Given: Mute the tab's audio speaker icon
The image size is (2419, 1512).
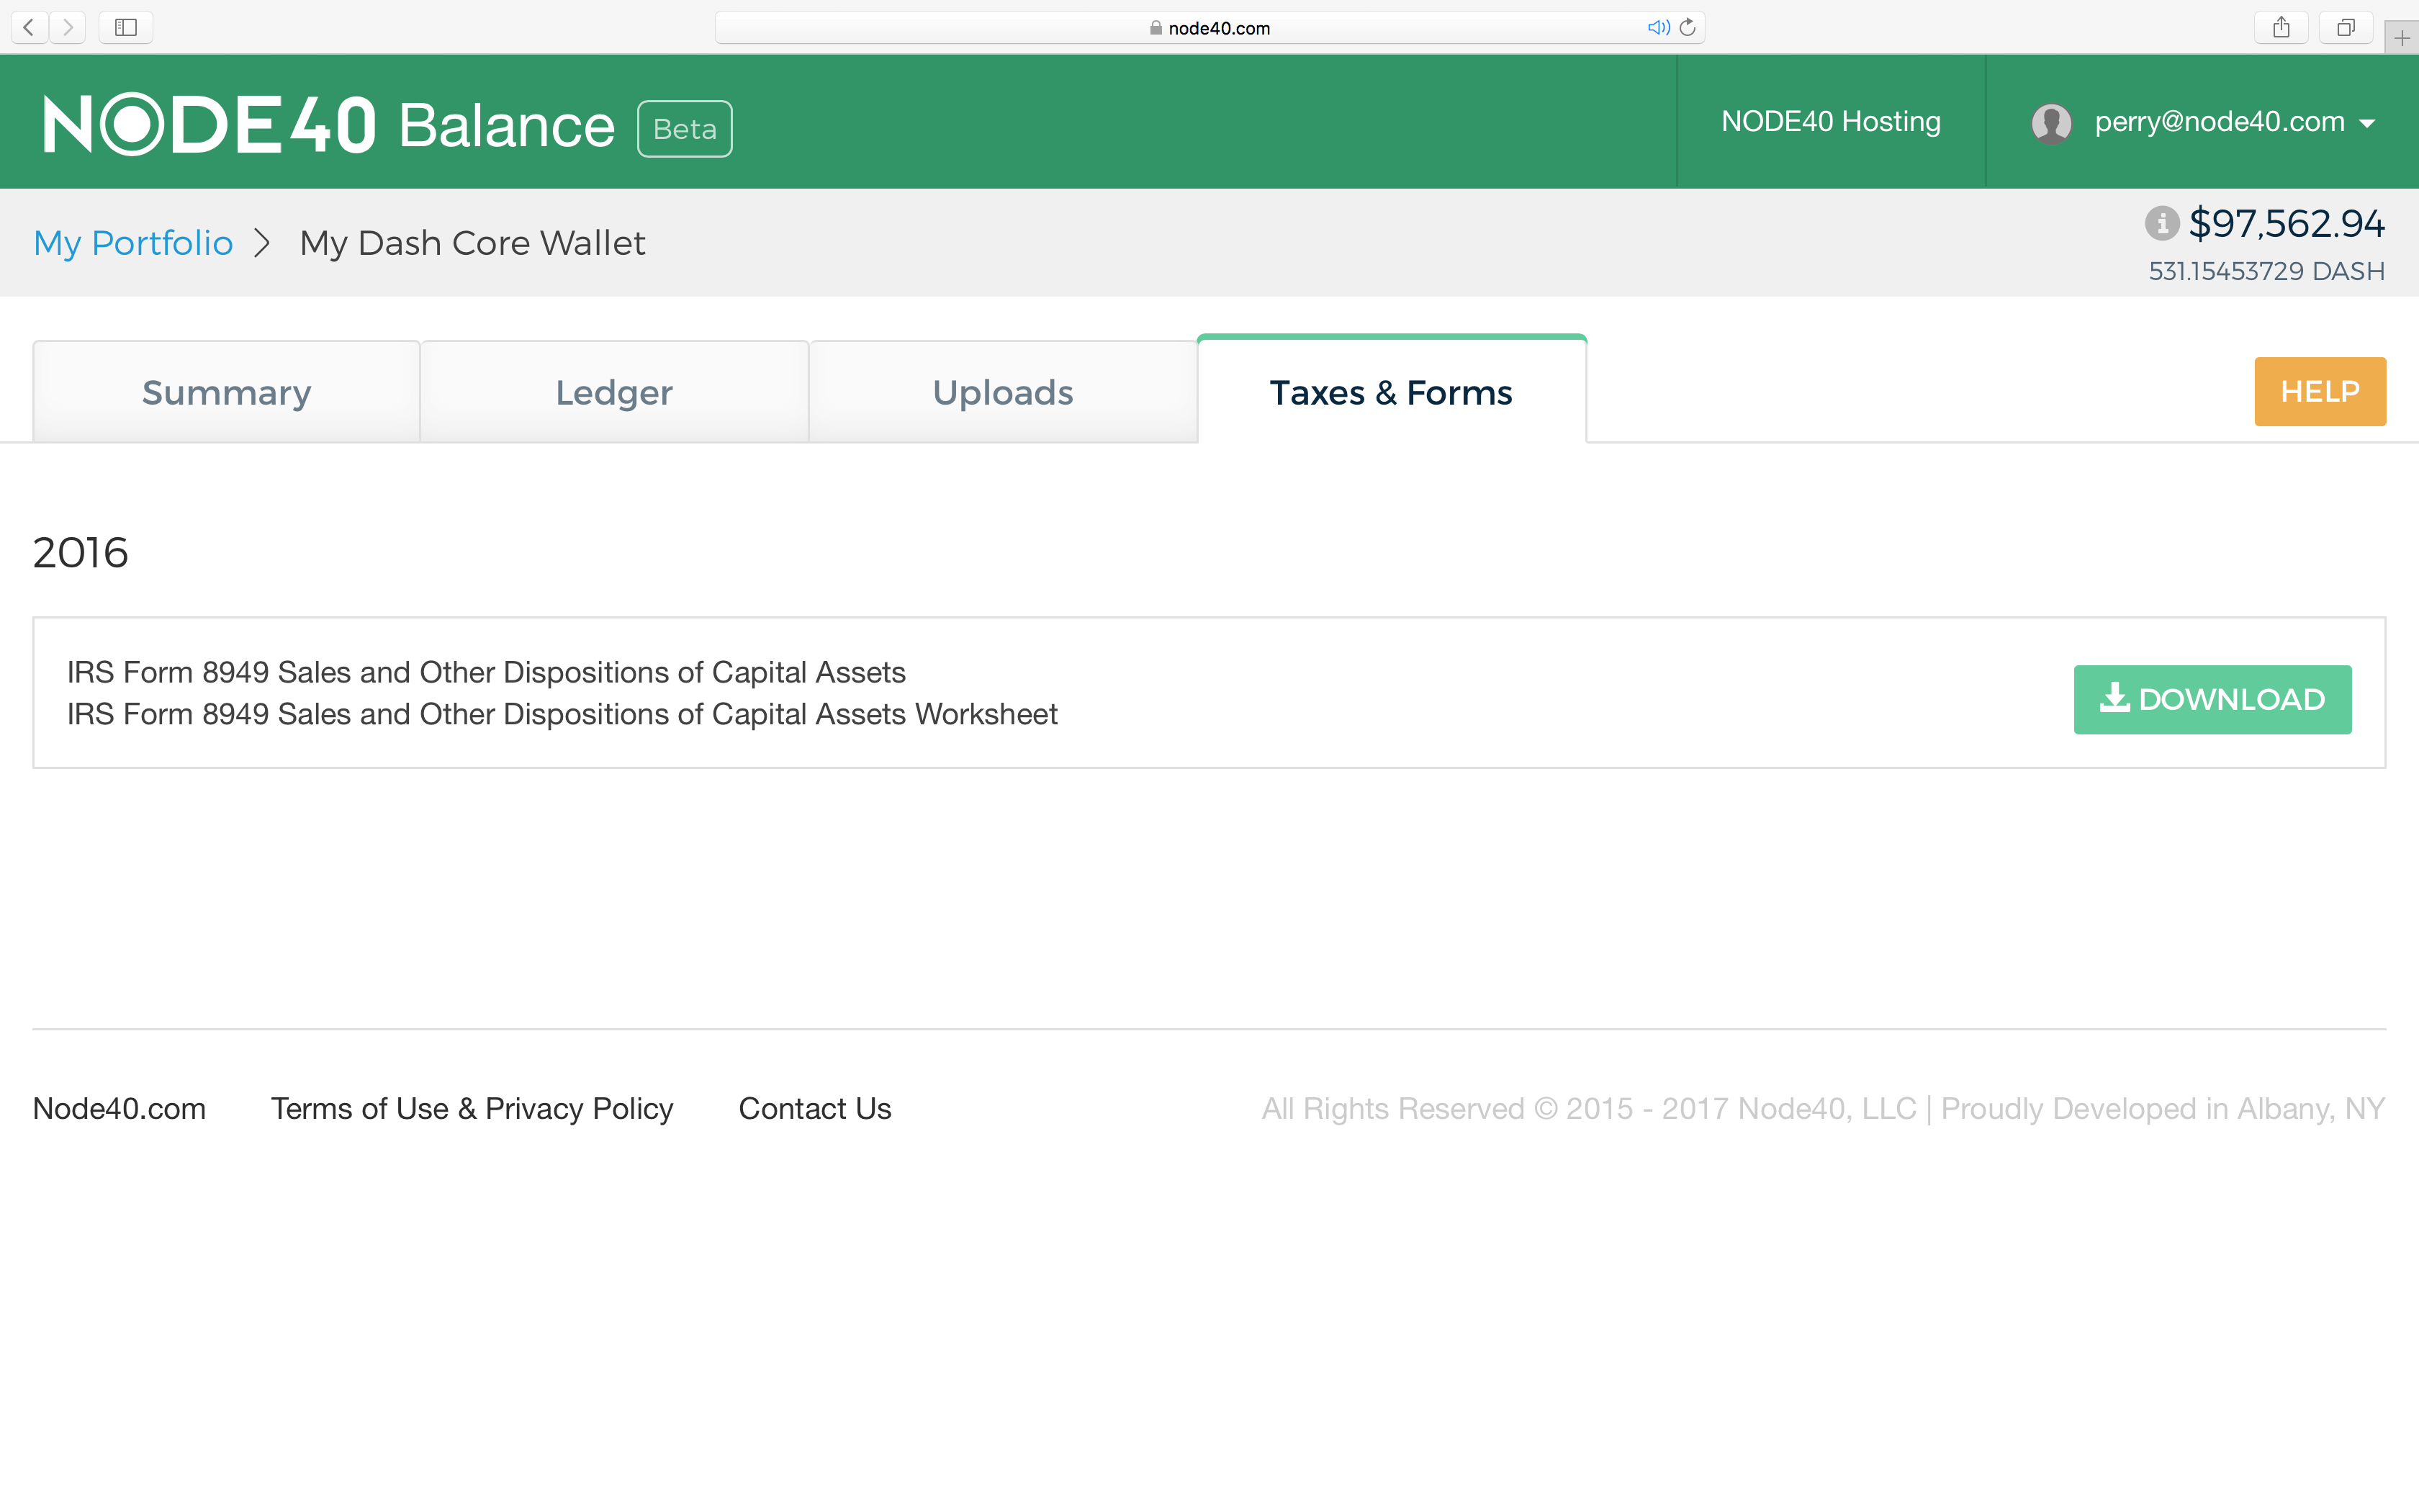Looking at the screenshot, I should 1657,28.
